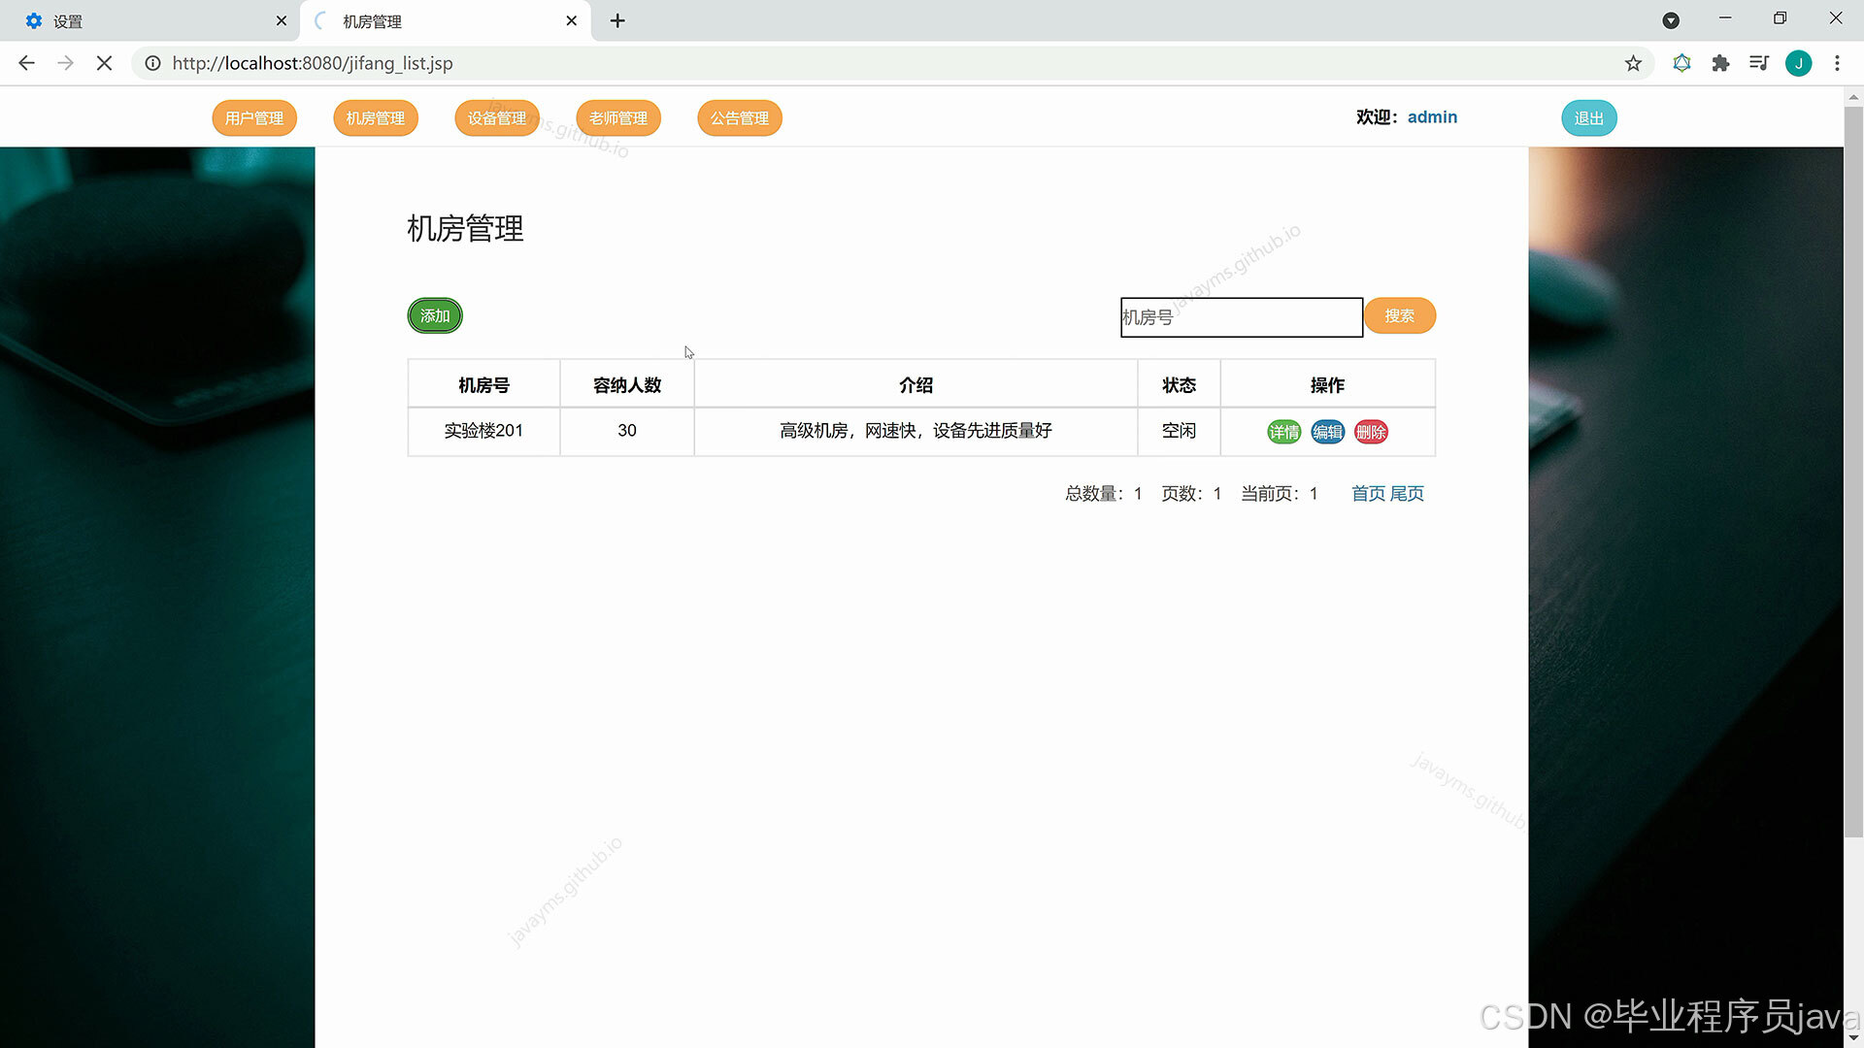Viewport: 1864px width, 1048px height.
Task: Open the Chrome three-dot menu
Action: (1837, 63)
